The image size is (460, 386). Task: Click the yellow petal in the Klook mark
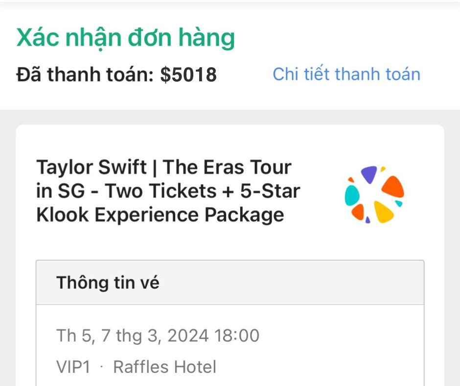(384, 213)
